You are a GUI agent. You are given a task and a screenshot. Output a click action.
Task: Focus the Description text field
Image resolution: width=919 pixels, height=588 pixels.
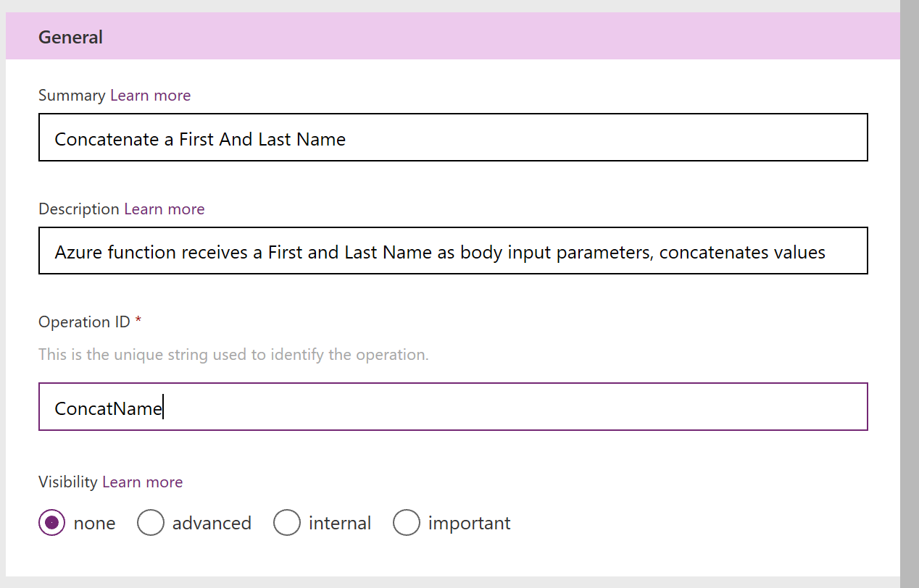pos(453,251)
